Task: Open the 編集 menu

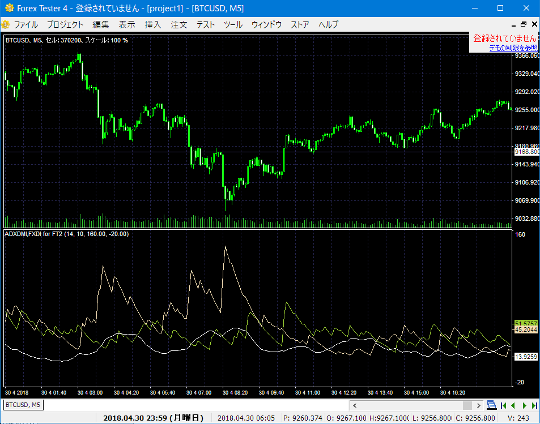Action: pos(100,24)
